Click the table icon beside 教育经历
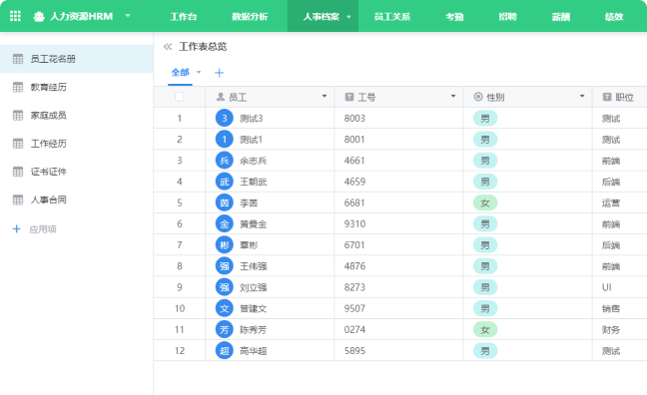Image resolution: width=647 pixels, height=395 pixels. (x=18, y=87)
